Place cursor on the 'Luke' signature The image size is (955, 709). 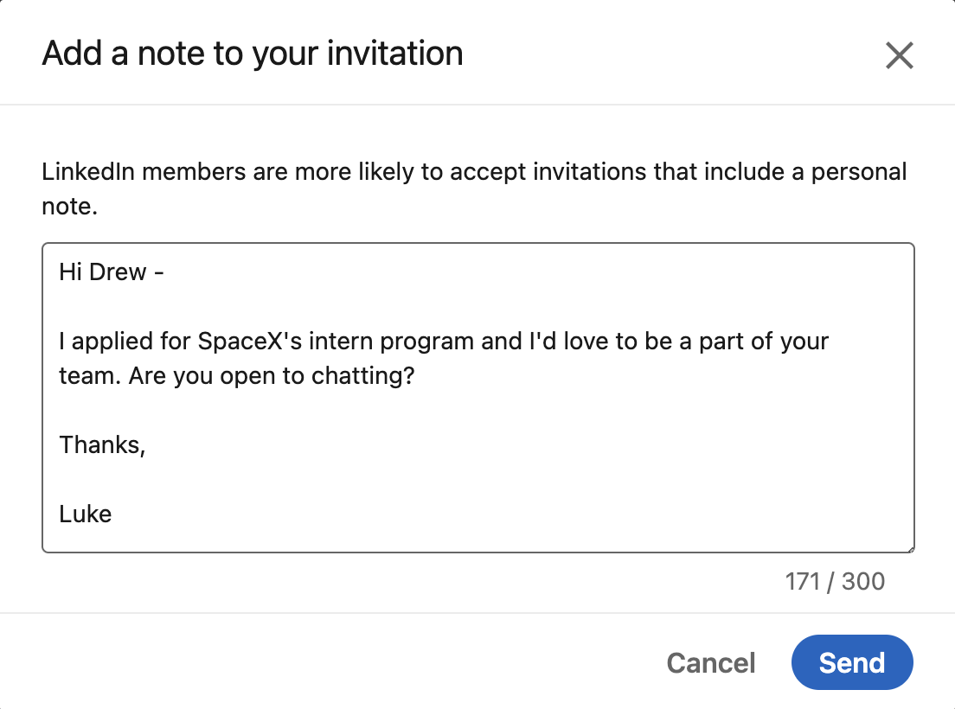(86, 514)
